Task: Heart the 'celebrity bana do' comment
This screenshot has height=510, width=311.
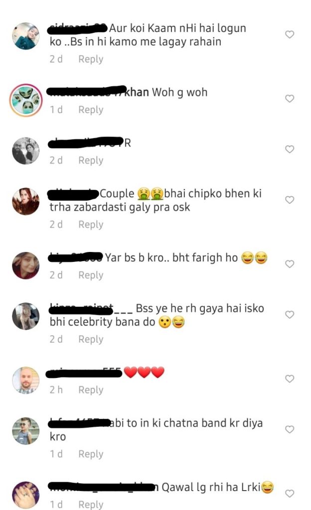Action: (290, 314)
